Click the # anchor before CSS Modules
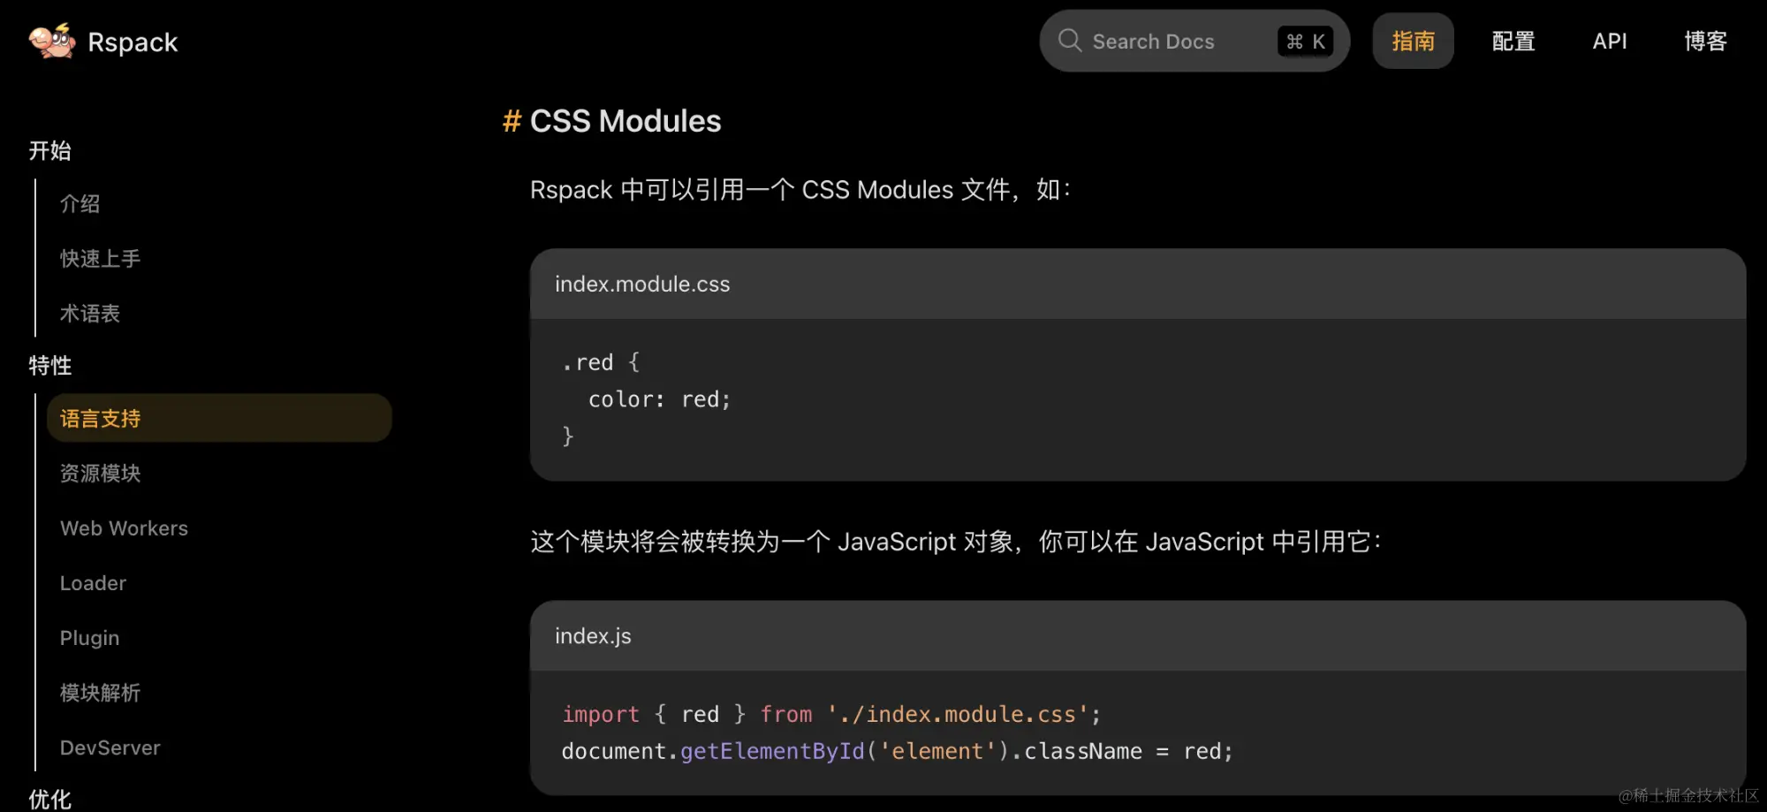This screenshot has width=1767, height=812. pos(512,121)
